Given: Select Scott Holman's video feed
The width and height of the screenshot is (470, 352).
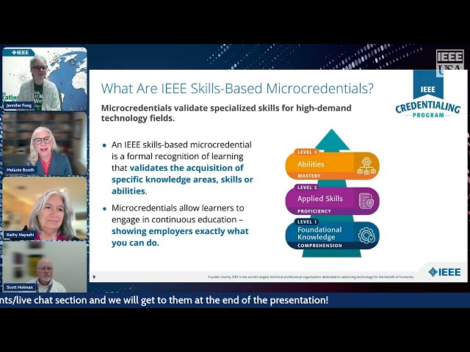Looking at the screenshot, I should coord(45,267).
